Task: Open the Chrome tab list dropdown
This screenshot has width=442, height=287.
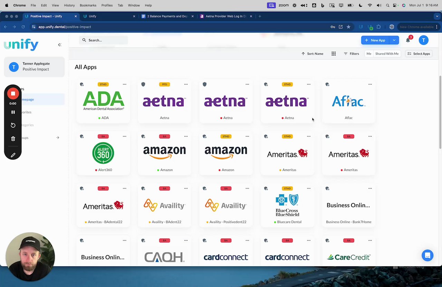Action: [437, 16]
